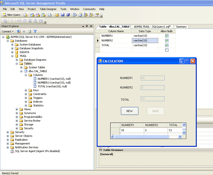The height and width of the screenshot is (175, 213).
Task: Select the SQL Server Agent node icon
Action: click(12, 151)
